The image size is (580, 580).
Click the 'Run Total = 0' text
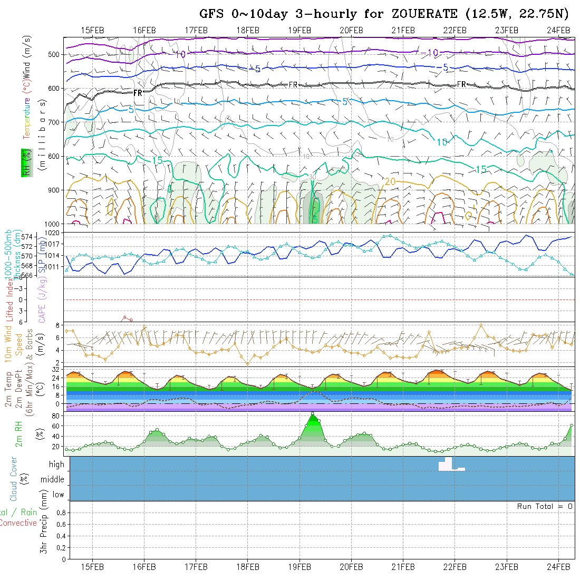pos(545,506)
